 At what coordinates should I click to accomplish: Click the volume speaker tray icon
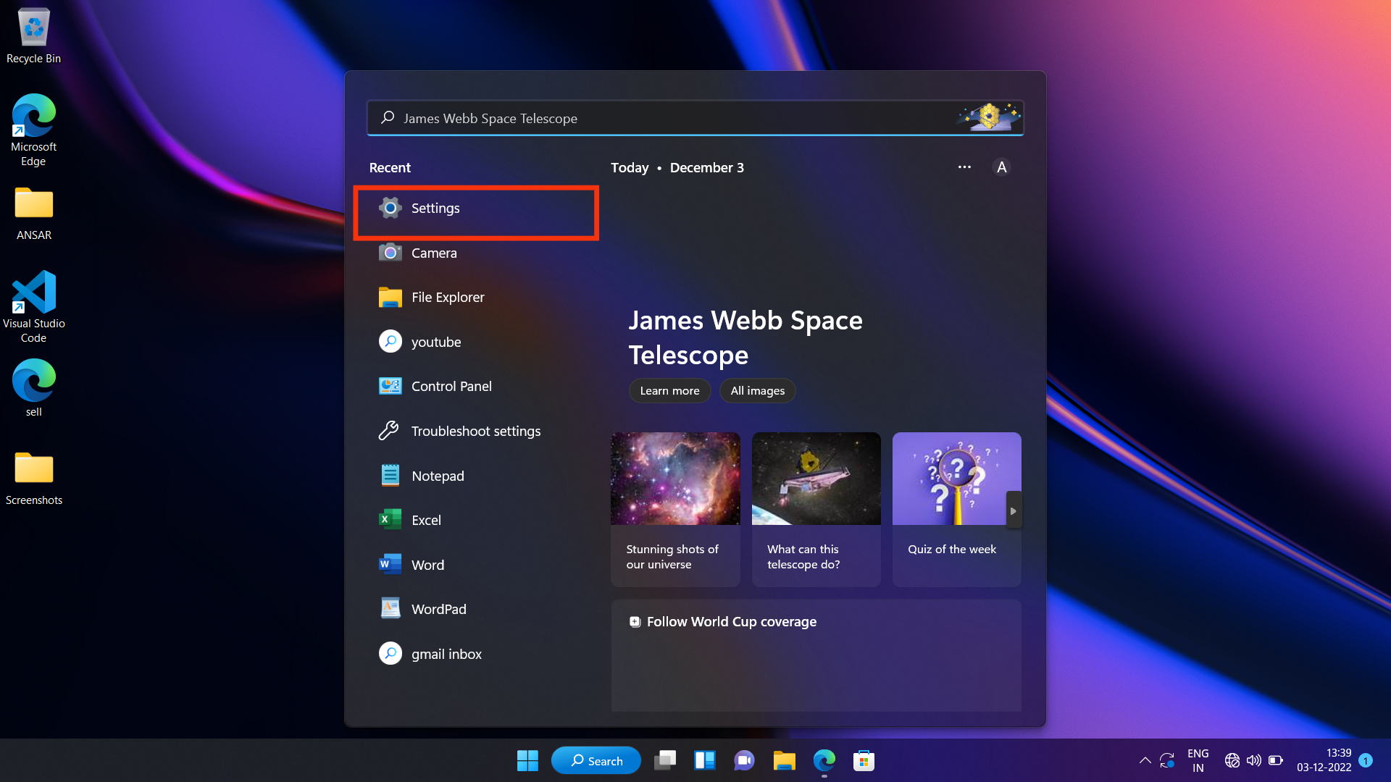pyautogui.click(x=1253, y=760)
